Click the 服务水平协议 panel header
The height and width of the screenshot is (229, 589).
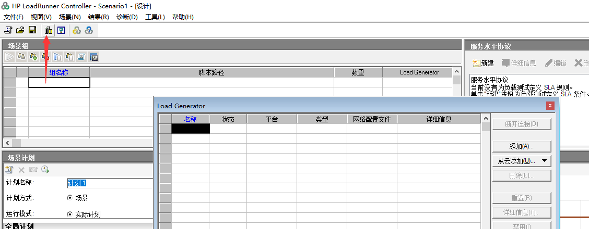coord(527,46)
